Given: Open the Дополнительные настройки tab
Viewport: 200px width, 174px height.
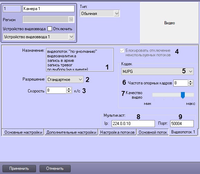Looking at the screenshot, I should 71,132.
